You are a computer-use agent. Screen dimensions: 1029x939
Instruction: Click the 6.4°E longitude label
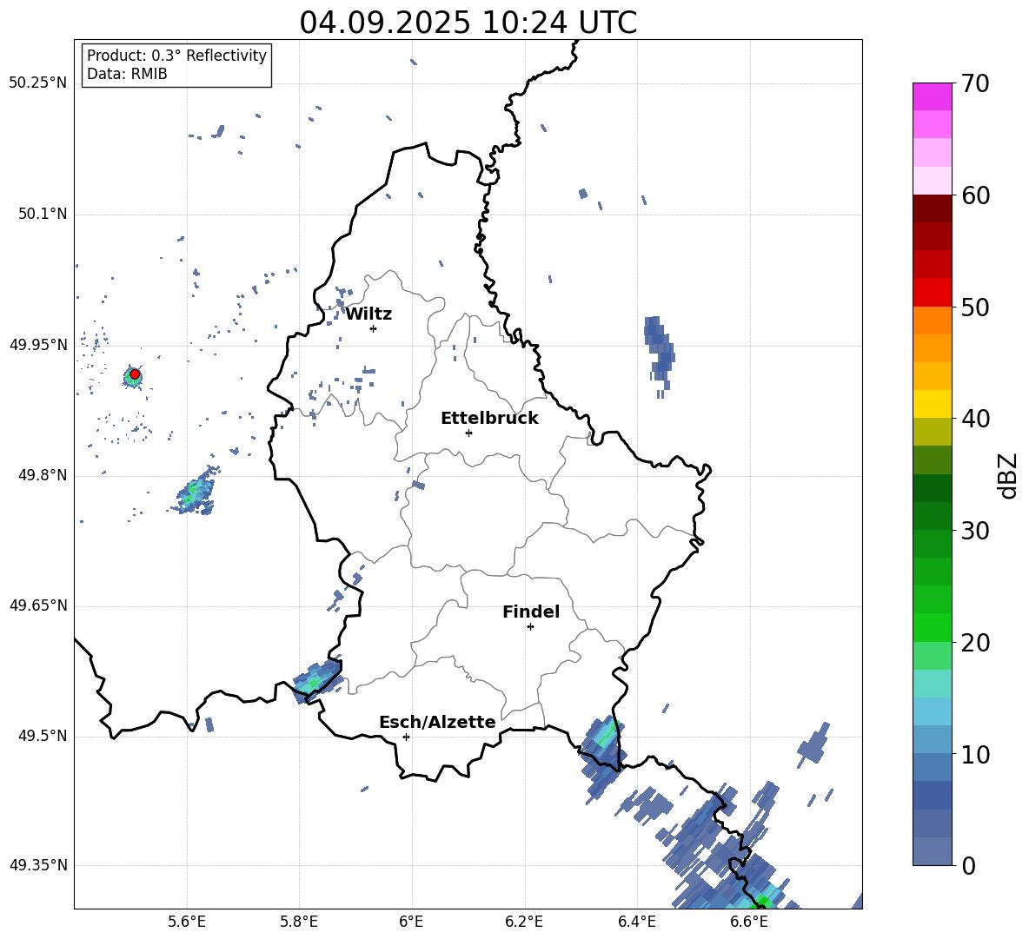(636, 922)
